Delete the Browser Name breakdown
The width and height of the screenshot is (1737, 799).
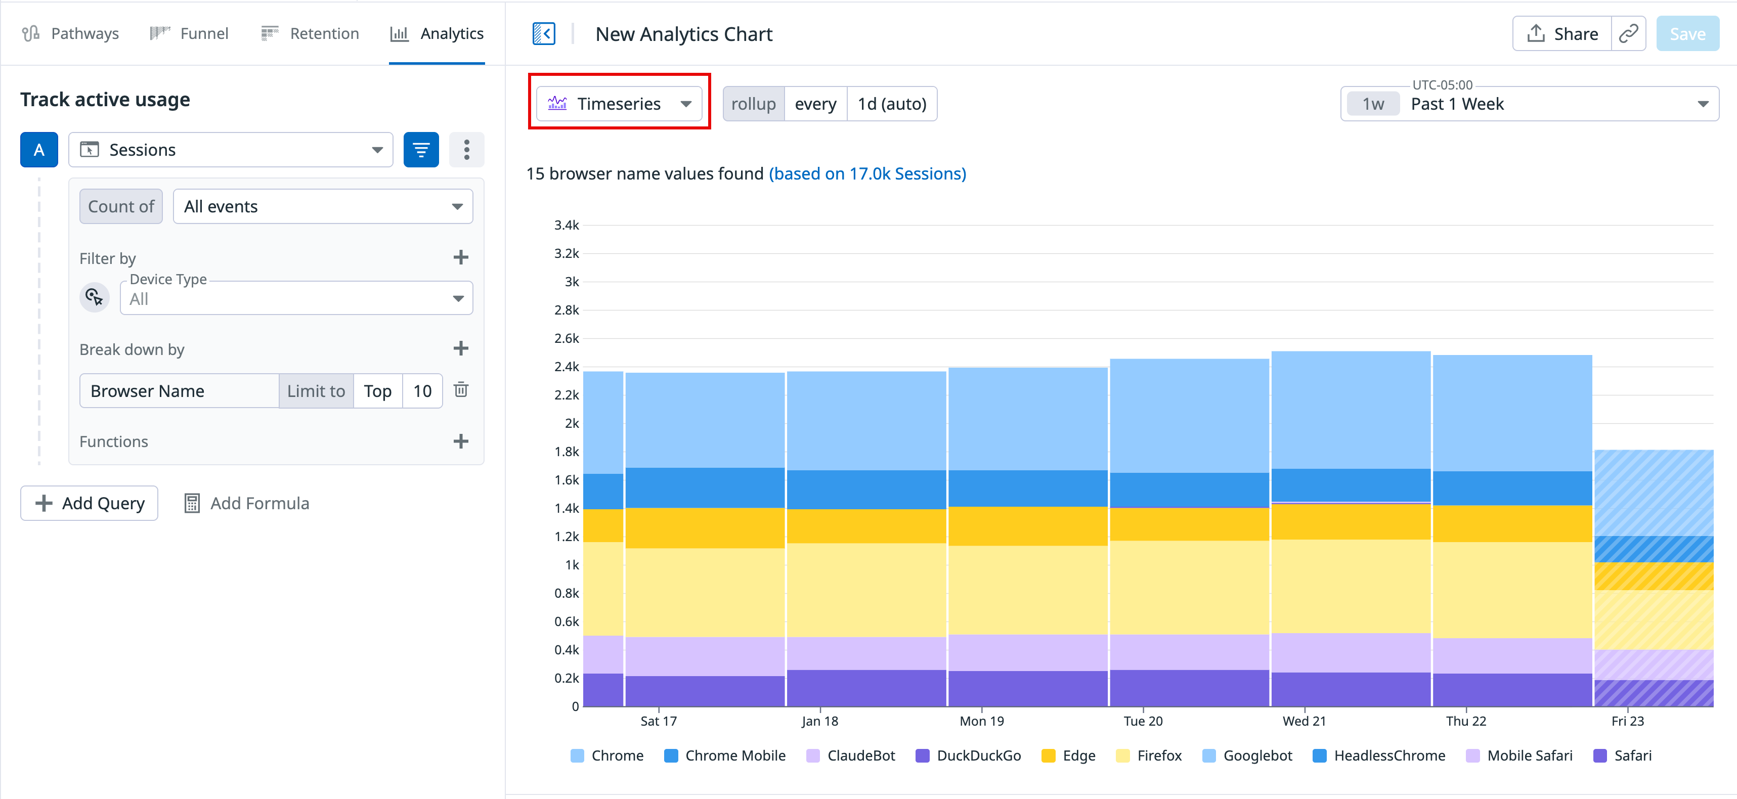point(460,390)
